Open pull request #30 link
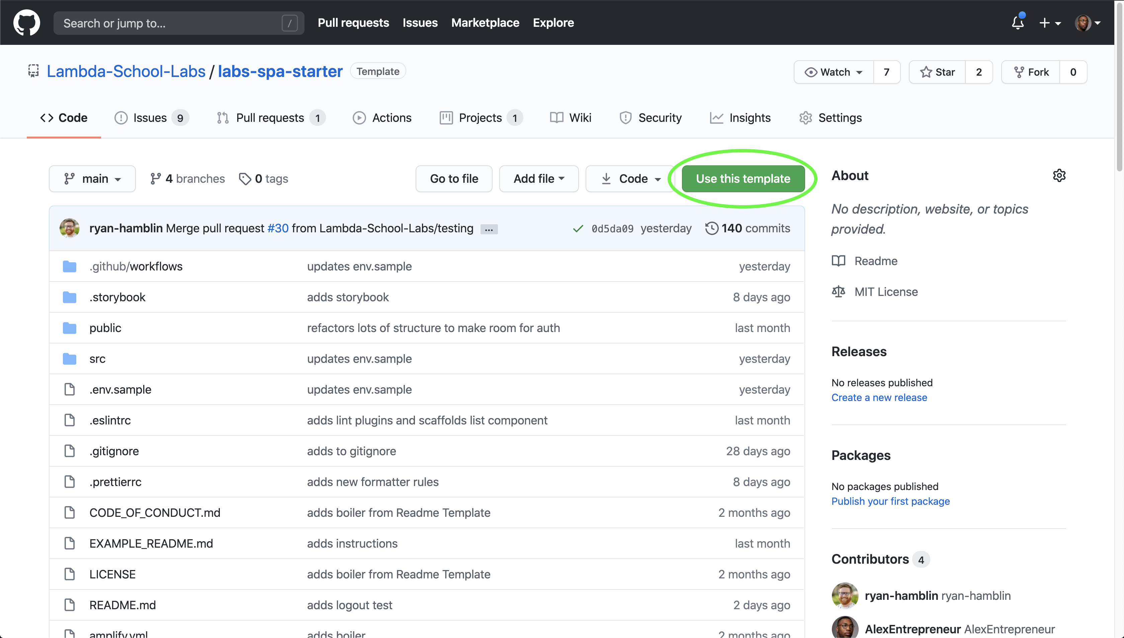 coord(278,228)
